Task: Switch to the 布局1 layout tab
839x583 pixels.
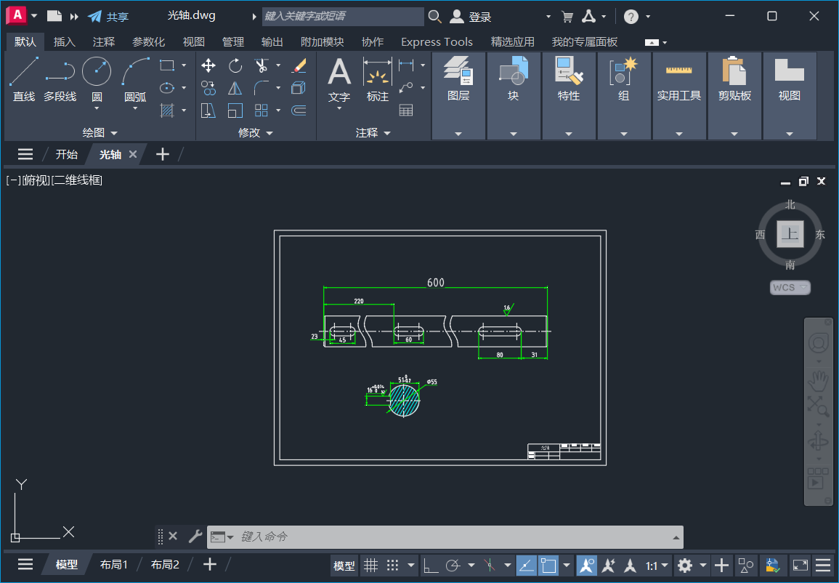Action: 113,564
